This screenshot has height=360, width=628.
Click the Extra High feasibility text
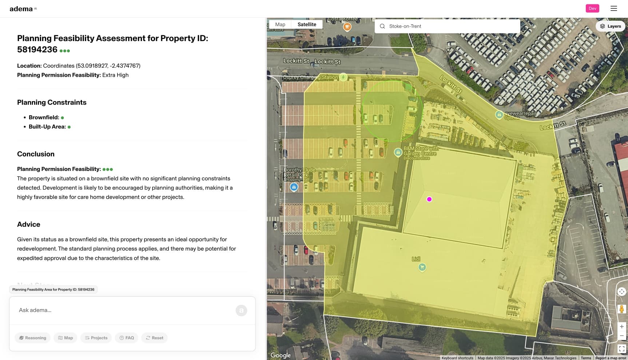pyautogui.click(x=115, y=75)
